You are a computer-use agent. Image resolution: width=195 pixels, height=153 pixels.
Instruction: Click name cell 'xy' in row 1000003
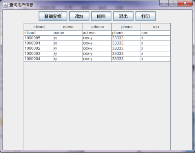[68, 54]
